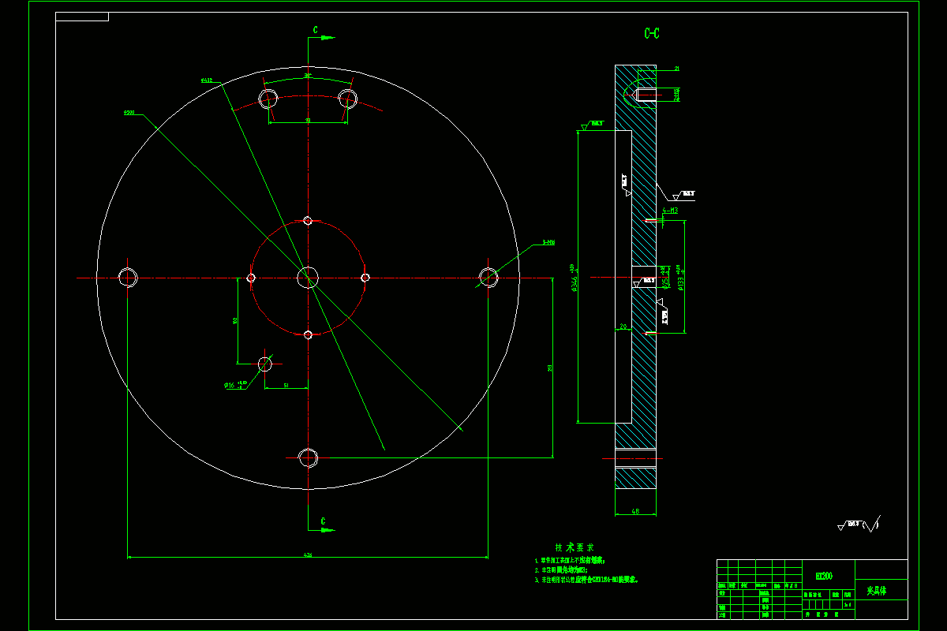Click the 4-M3 thread callout
The height and width of the screenshot is (631, 947).
click(671, 211)
